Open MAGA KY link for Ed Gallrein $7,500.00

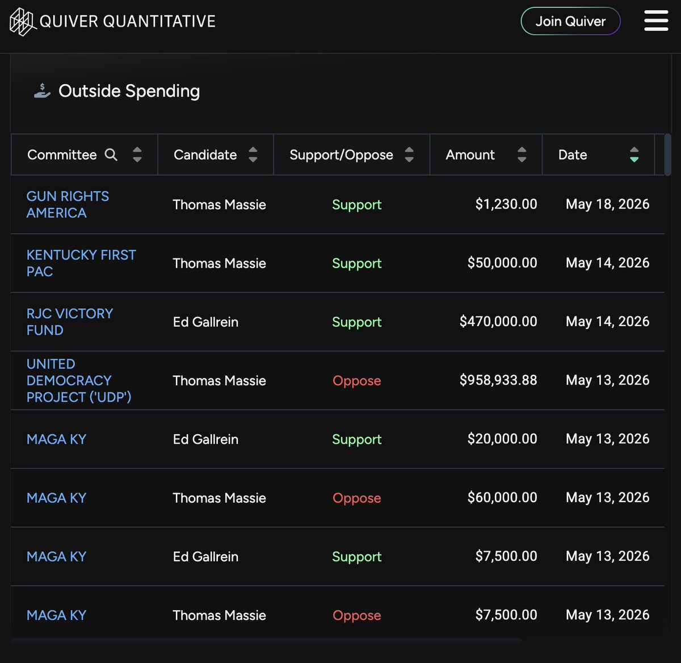(x=56, y=556)
